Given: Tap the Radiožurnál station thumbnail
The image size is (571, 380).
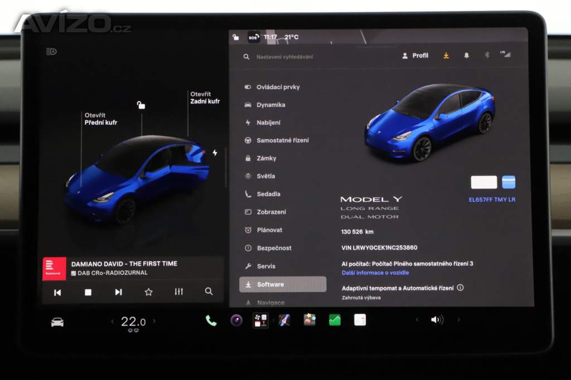Looking at the screenshot, I should tap(54, 269).
